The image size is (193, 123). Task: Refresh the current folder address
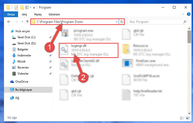122,22
